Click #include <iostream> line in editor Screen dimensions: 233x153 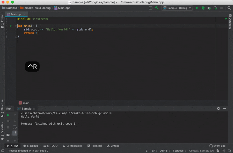[33, 19]
